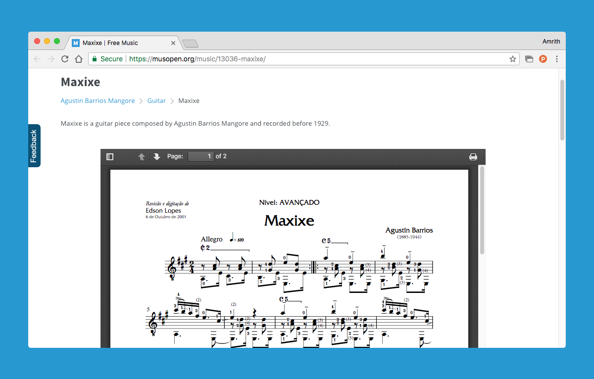Click the 'Allegro' tempo marking

211,239
